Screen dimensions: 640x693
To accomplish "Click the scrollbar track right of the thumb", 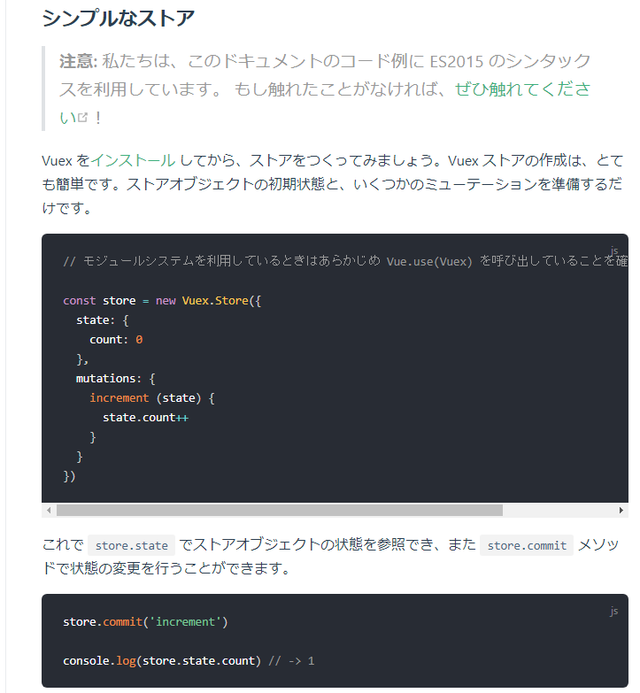I will pos(558,511).
